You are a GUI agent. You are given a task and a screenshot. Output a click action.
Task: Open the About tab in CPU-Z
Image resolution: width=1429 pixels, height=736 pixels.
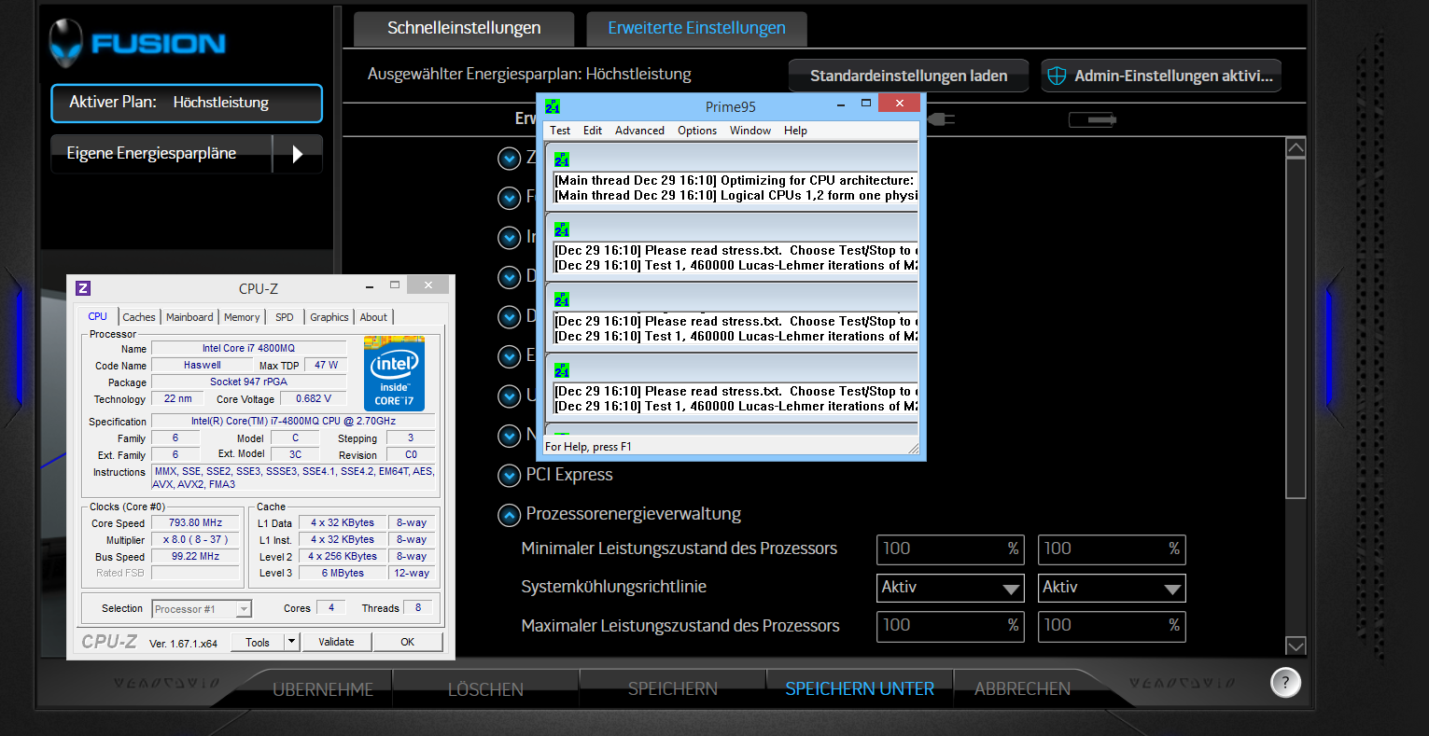[x=373, y=317]
